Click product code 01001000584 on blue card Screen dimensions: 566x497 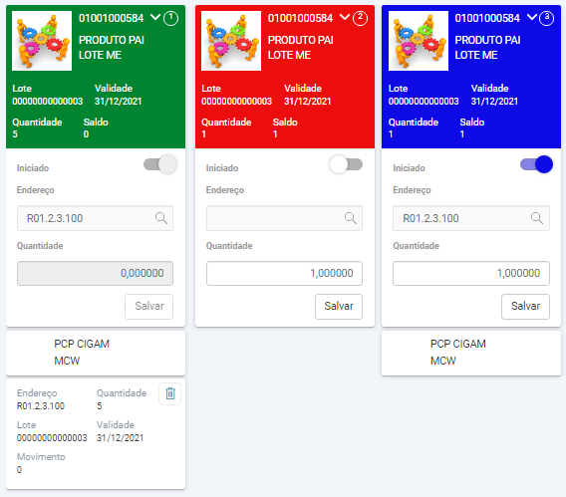pyautogui.click(x=487, y=18)
